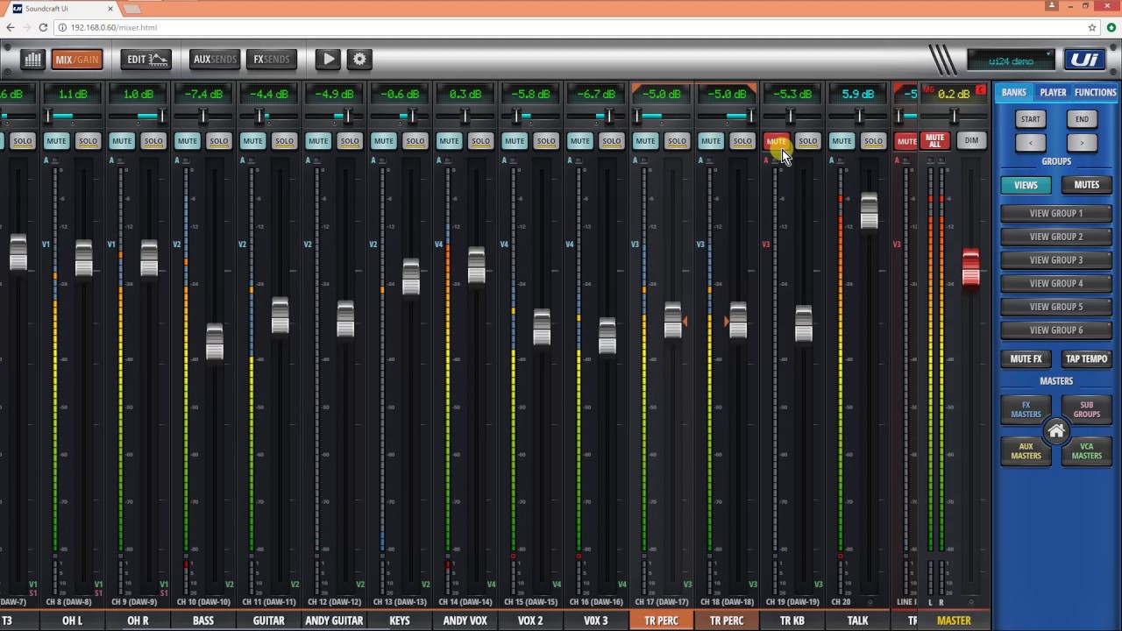Select VIEW GROUP 1

(1056, 213)
